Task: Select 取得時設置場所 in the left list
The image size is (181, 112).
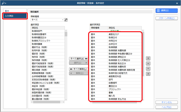Action: (x=48, y=34)
